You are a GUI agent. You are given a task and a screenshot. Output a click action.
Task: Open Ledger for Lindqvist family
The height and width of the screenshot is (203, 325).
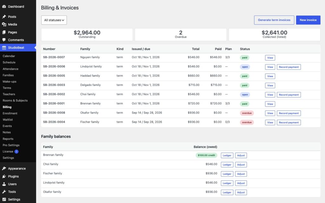click(227, 183)
